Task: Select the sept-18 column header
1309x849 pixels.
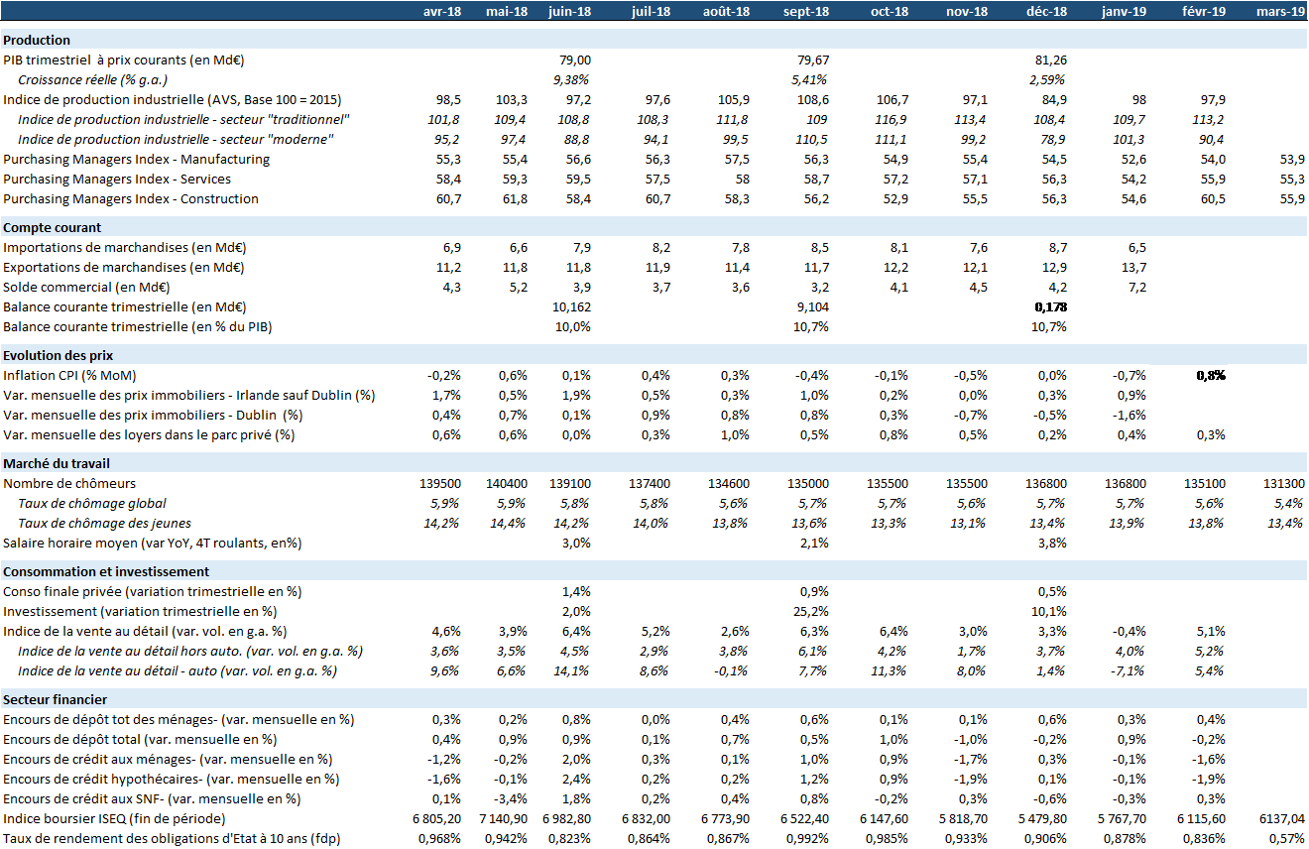Action: coord(805,12)
